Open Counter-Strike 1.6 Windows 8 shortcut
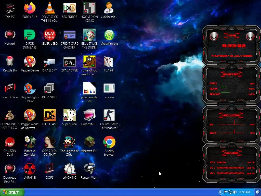The height and width of the screenshot is (196, 261). tap(109, 115)
